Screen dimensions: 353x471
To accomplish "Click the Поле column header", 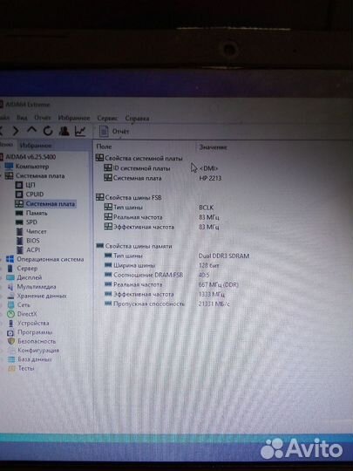I will coord(104,147).
